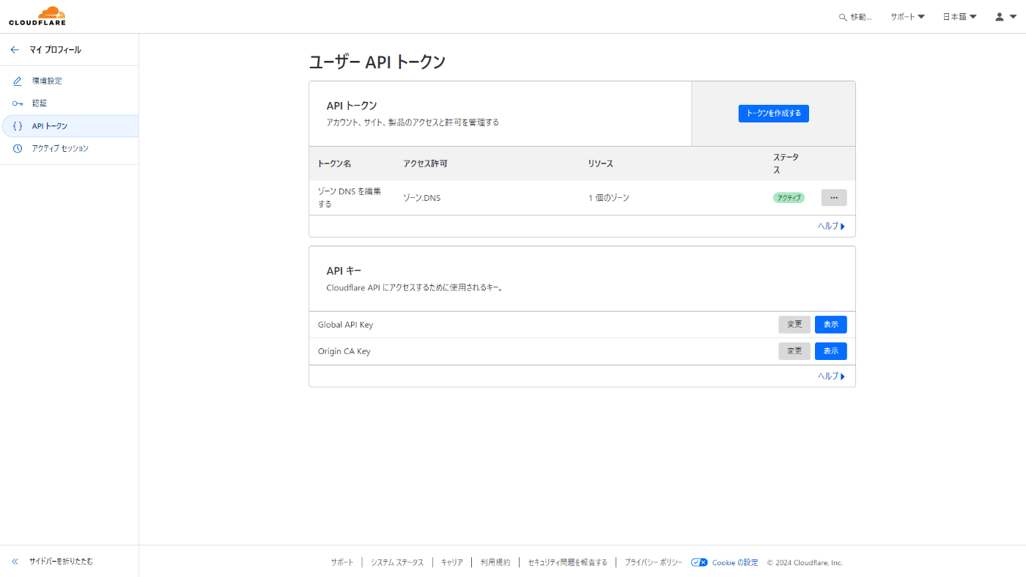The width and height of the screenshot is (1026, 577).
Task: Open the プライバシー ポリシー footer link
Action: pyautogui.click(x=653, y=562)
